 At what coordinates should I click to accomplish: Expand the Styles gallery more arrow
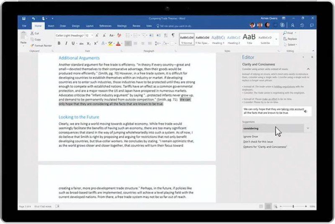pos(276,39)
